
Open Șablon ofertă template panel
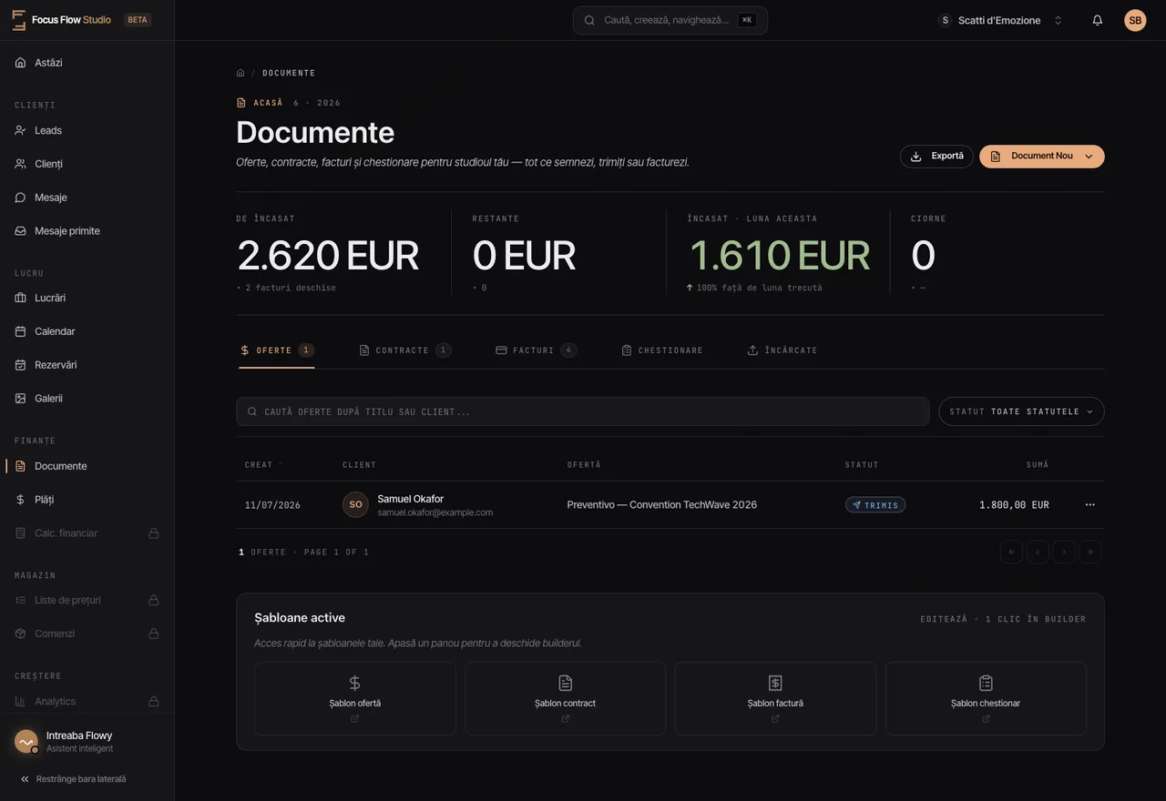tap(355, 698)
